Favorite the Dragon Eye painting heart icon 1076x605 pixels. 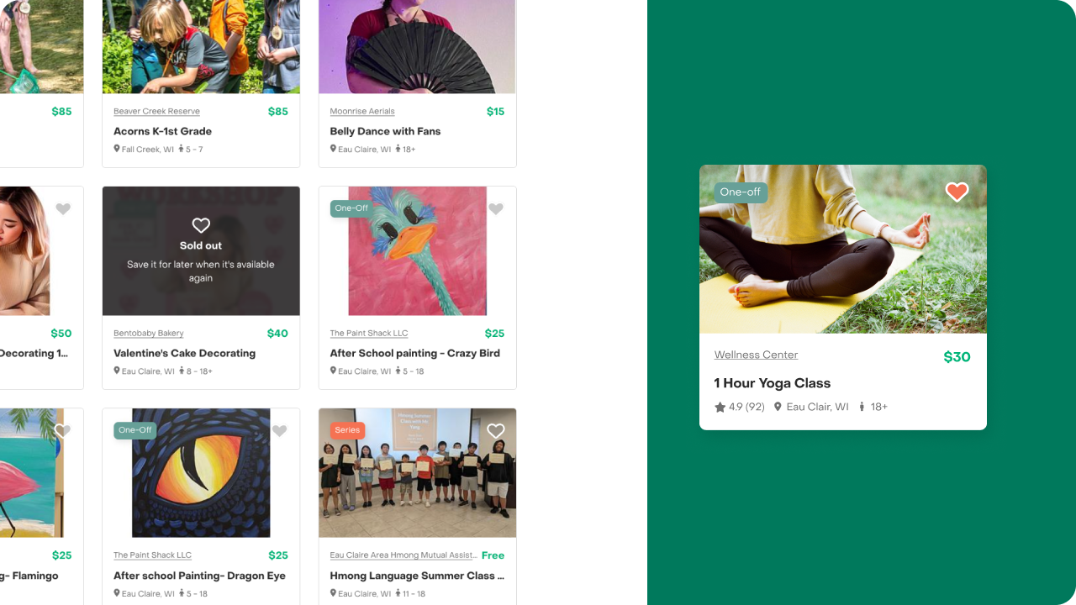280,431
